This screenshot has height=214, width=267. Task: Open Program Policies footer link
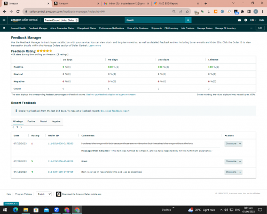[x=23, y=194]
